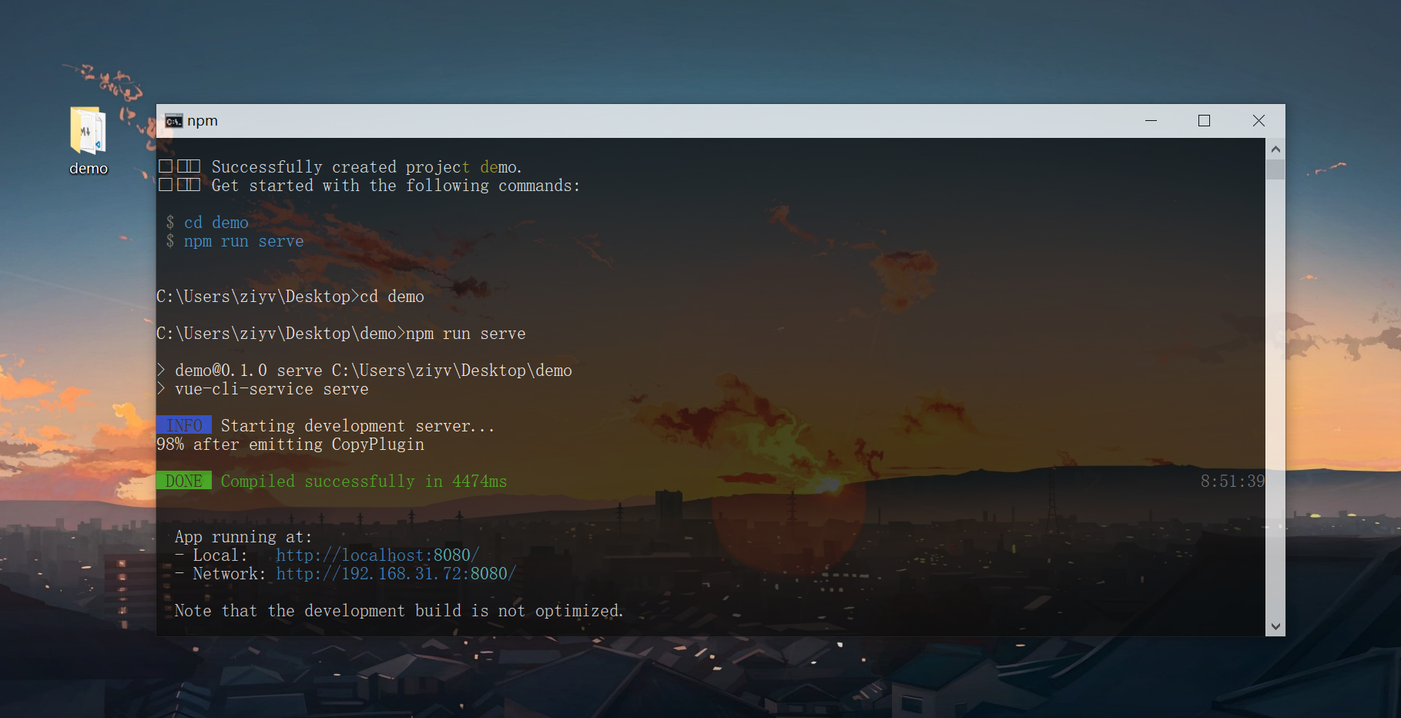Click the blue INFO badge
1401x718 pixels.
click(x=184, y=426)
